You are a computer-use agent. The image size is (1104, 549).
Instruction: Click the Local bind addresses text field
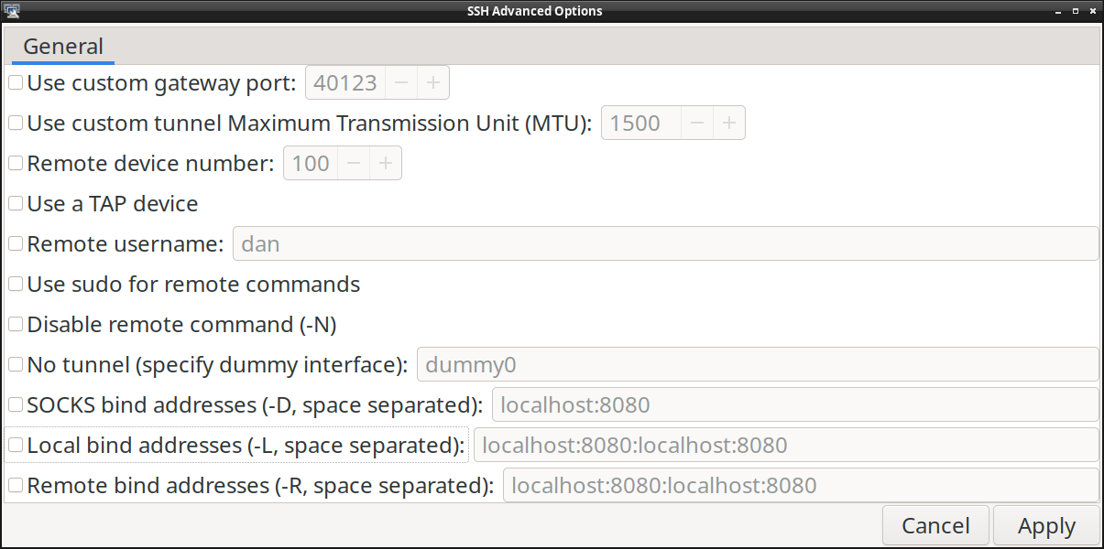pos(785,446)
